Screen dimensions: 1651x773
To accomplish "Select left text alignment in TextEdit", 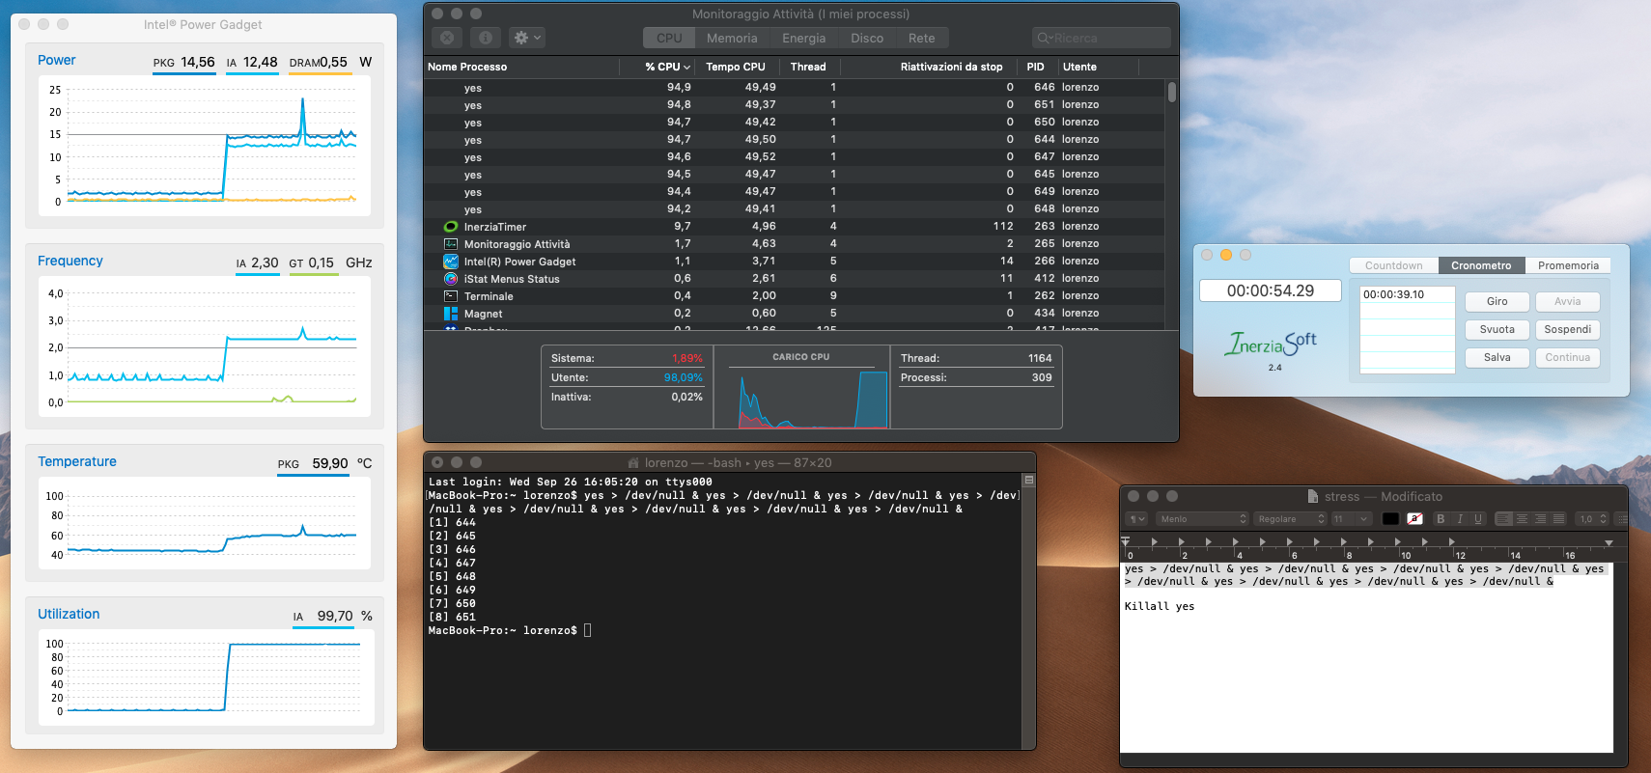I will pos(1504,519).
